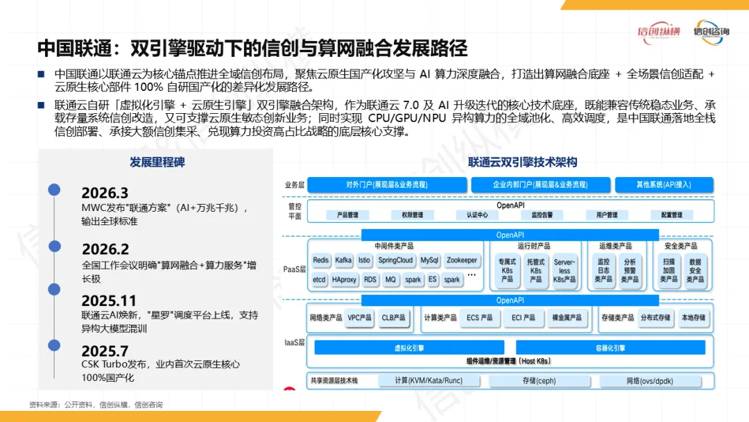Viewport: 749px width, 422px height.
Task: Click the 信创咨询 logo
Action: [712, 32]
